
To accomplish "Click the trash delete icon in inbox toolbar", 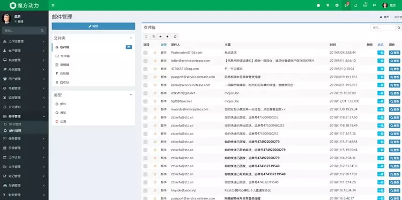I will tap(154, 36).
